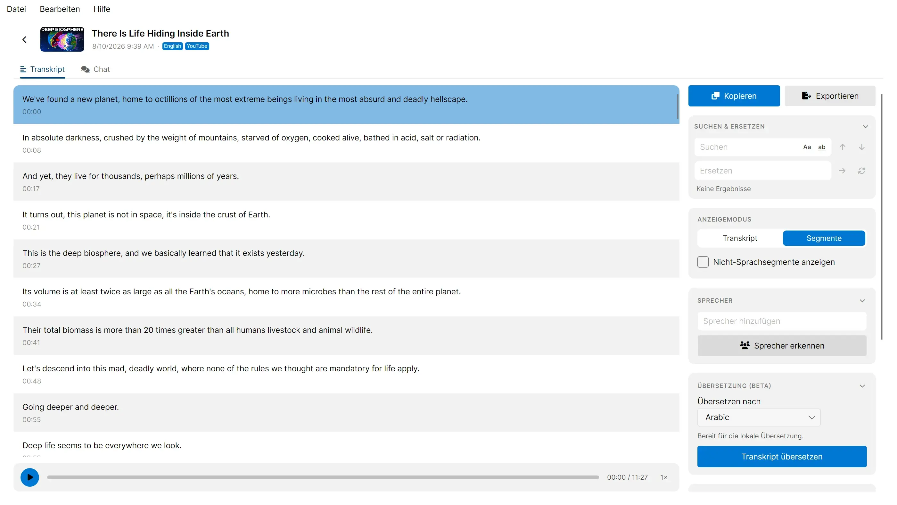Select segment "Let's descend into this mad"
The width and height of the screenshot is (897, 505).
(x=346, y=374)
